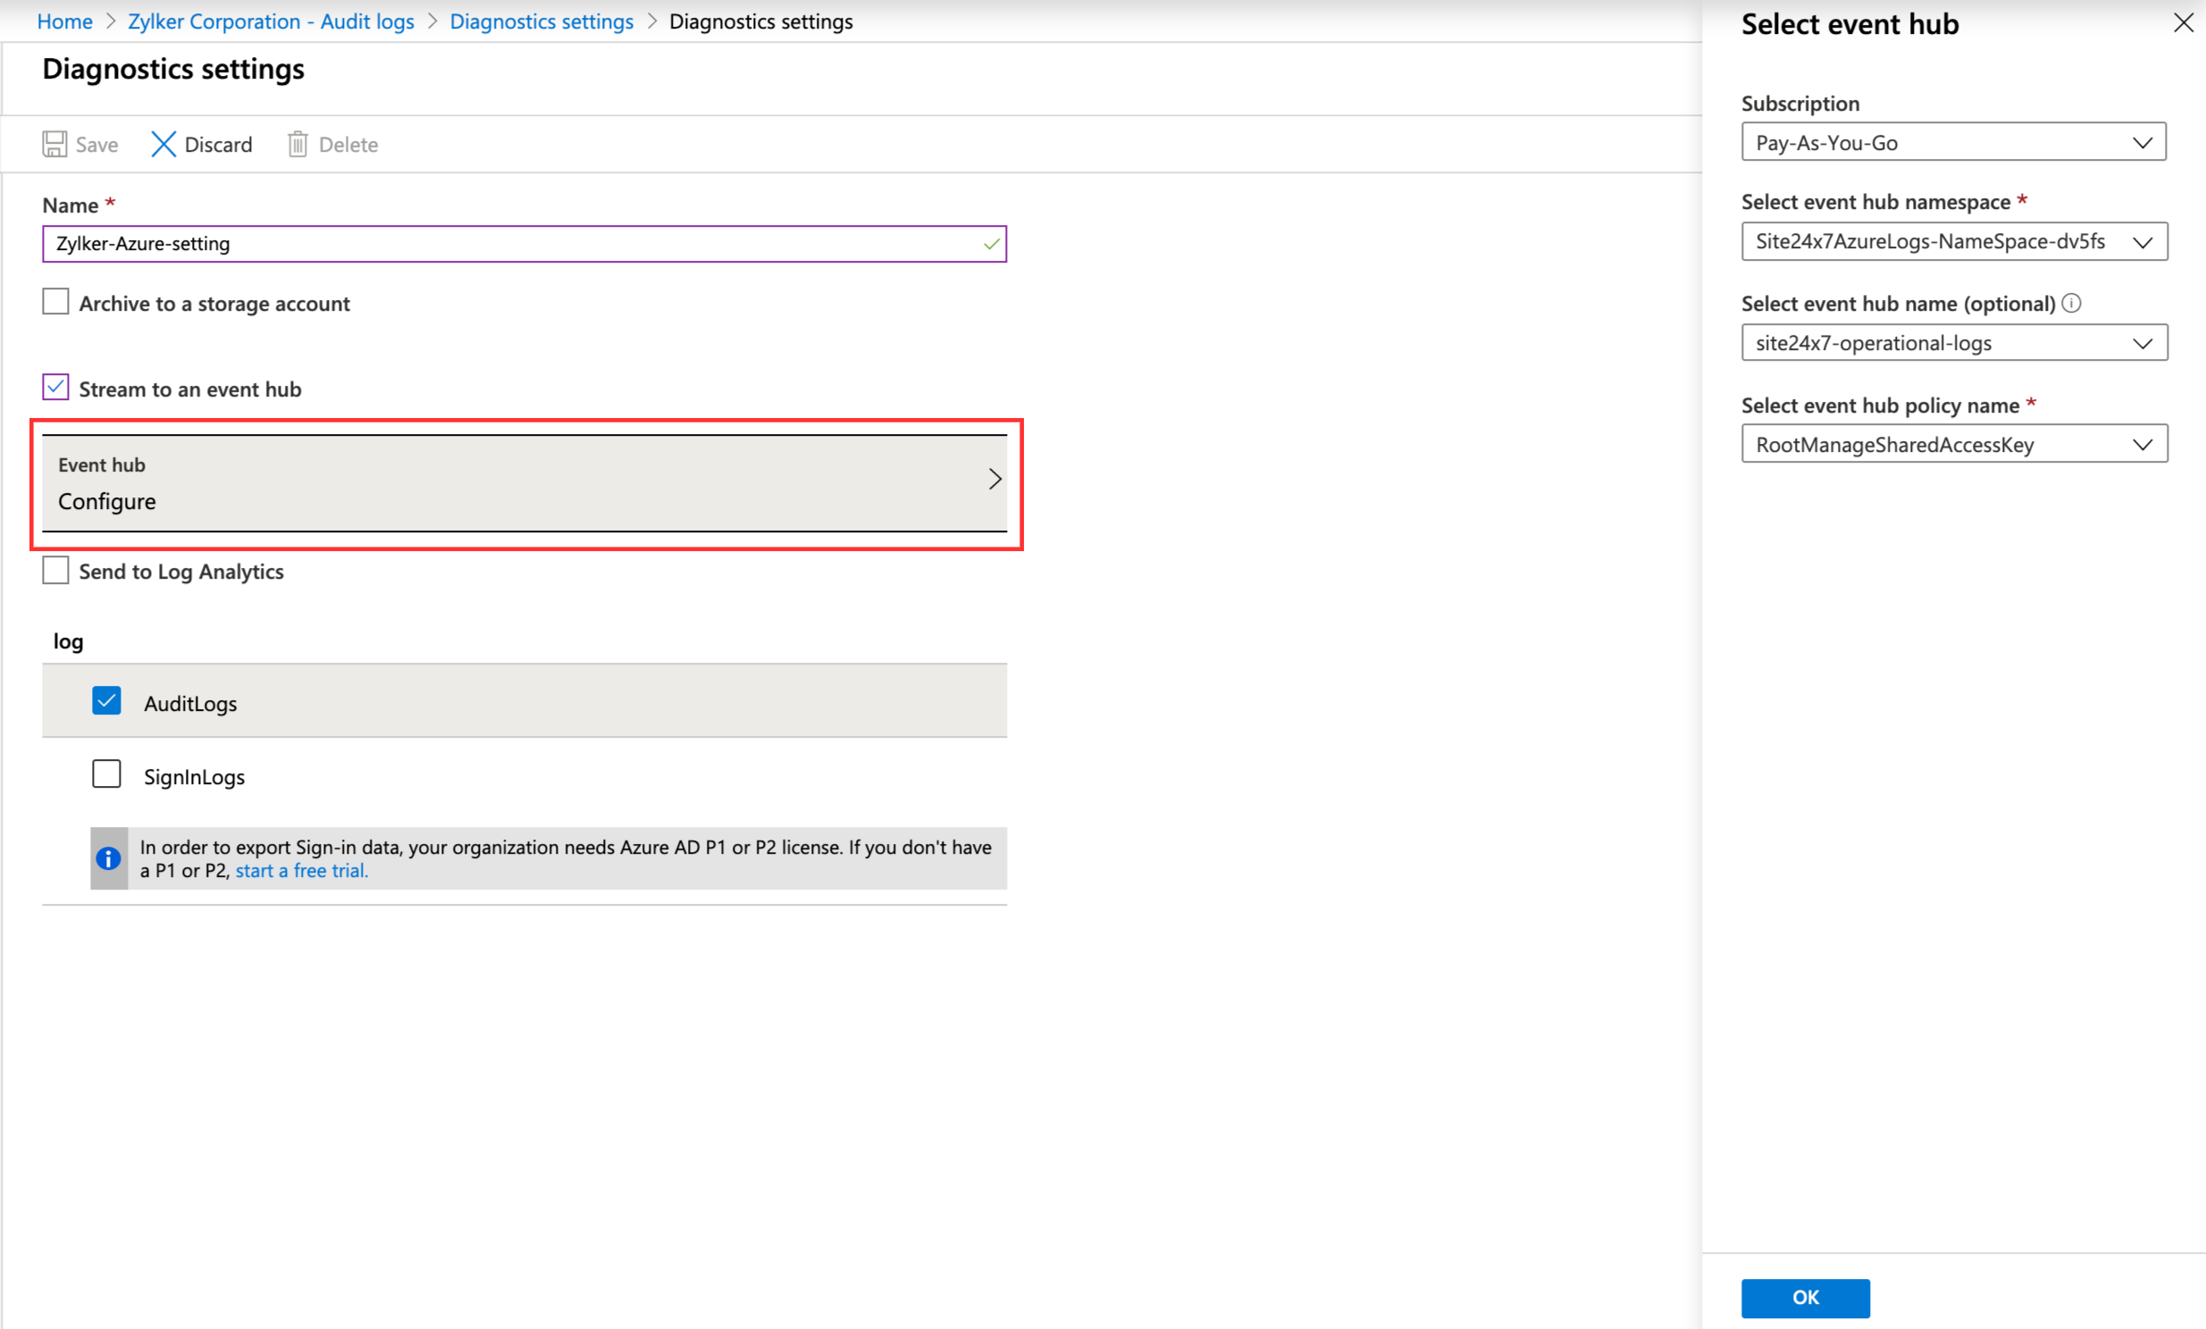
Task: Enable Archive to a storage account
Action: click(55, 301)
